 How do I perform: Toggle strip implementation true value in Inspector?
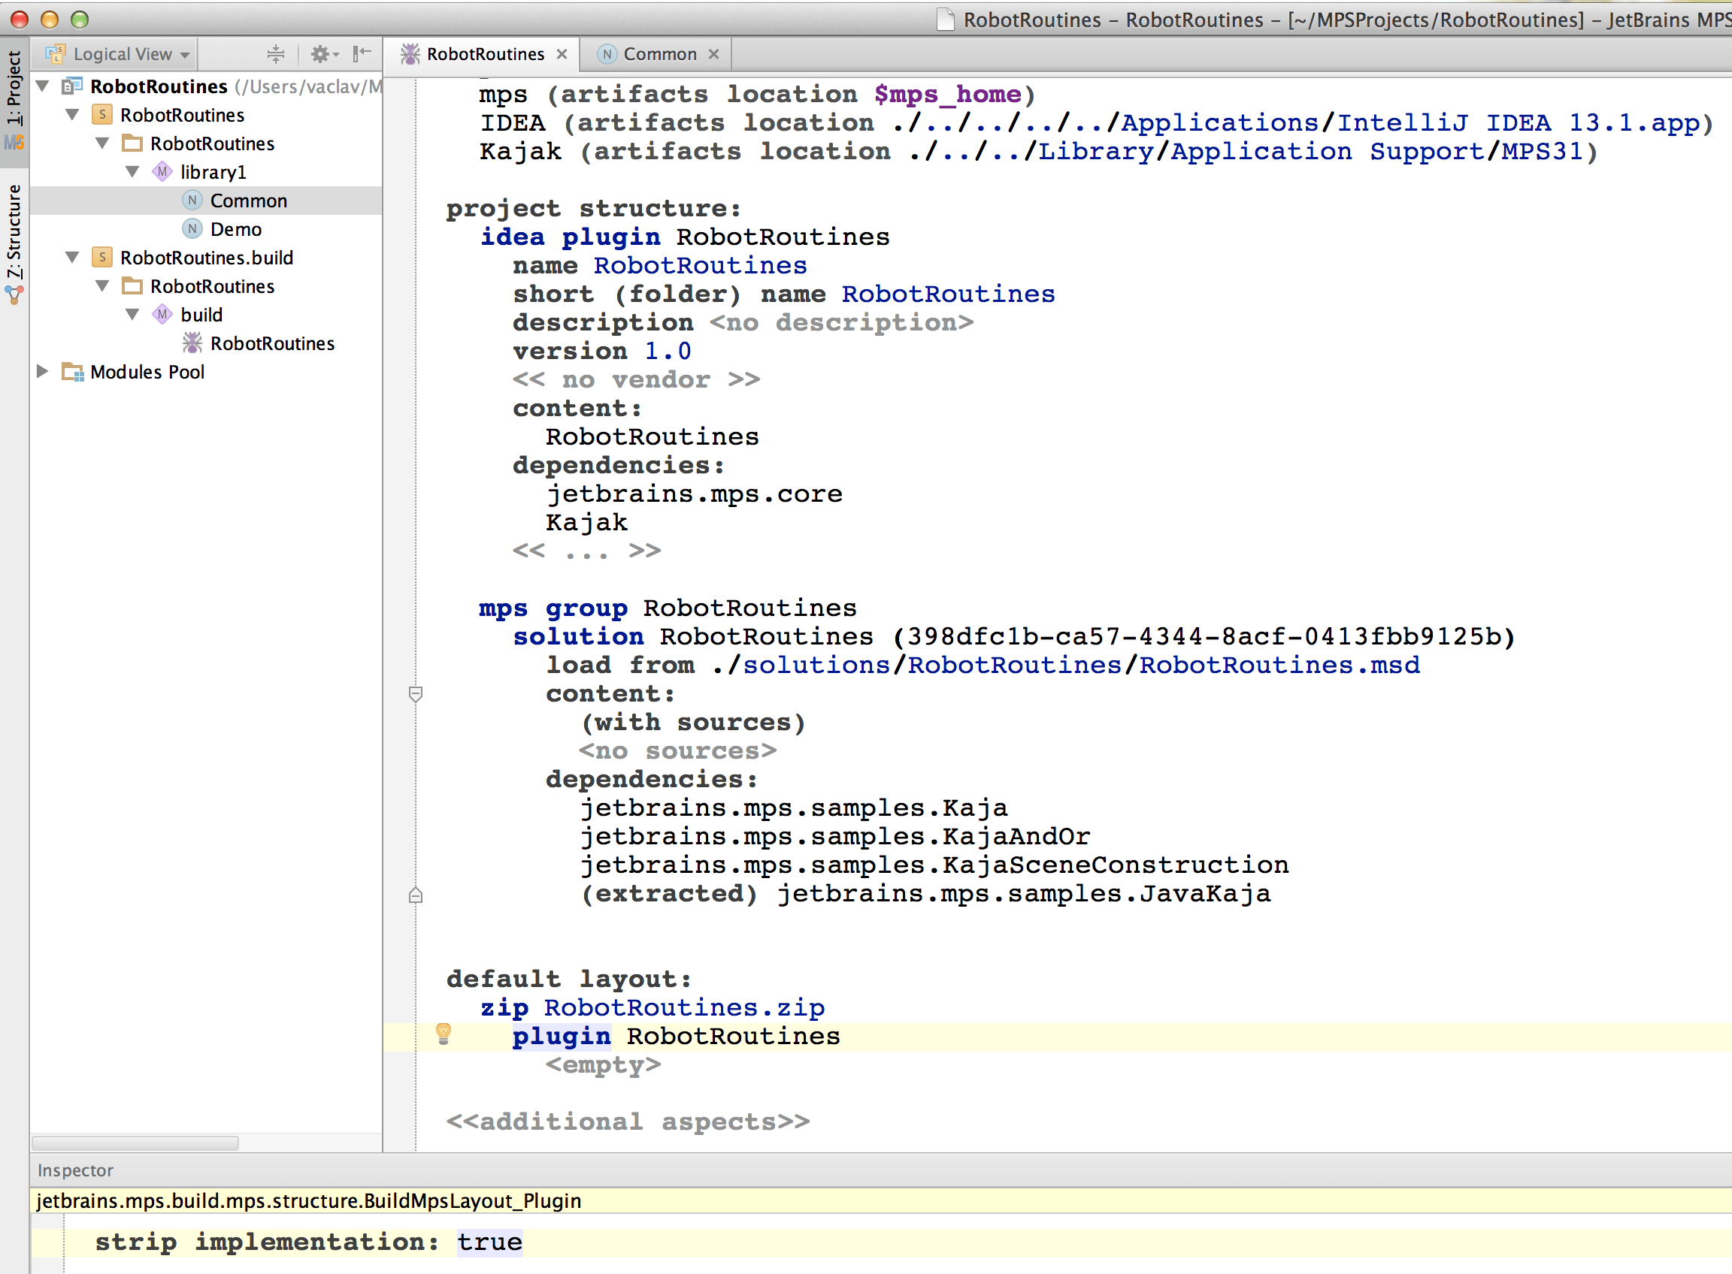tap(489, 1242)
